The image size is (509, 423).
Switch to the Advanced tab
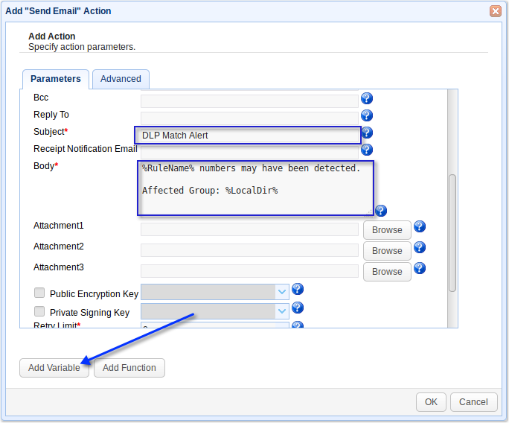pyautogui.click(x=121, y=79)
